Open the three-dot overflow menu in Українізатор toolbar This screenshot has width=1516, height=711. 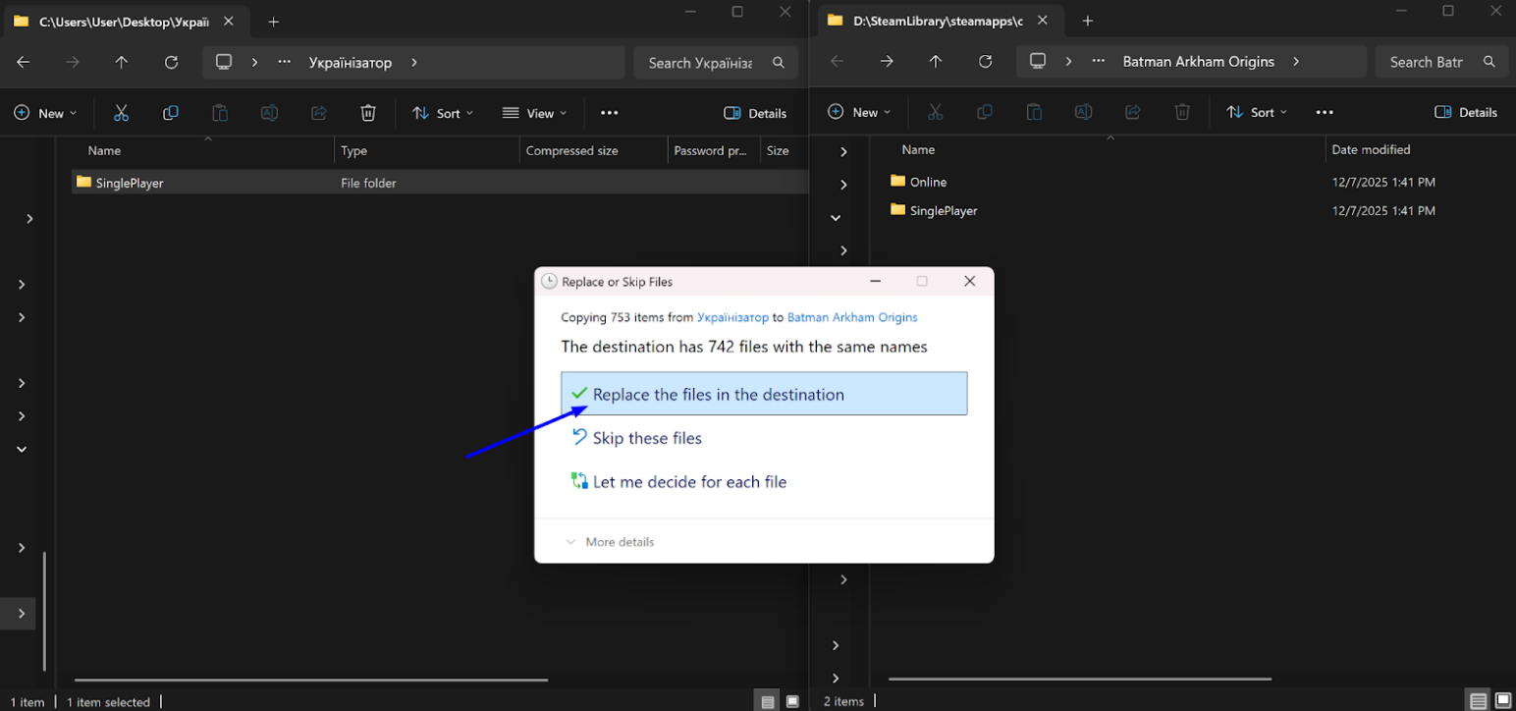(610, 113)
